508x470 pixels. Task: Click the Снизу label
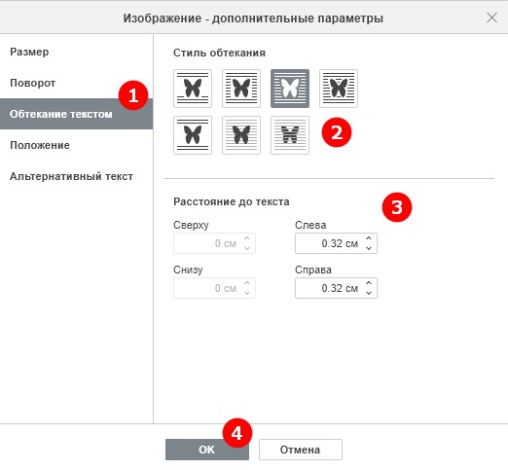[188, 270]
